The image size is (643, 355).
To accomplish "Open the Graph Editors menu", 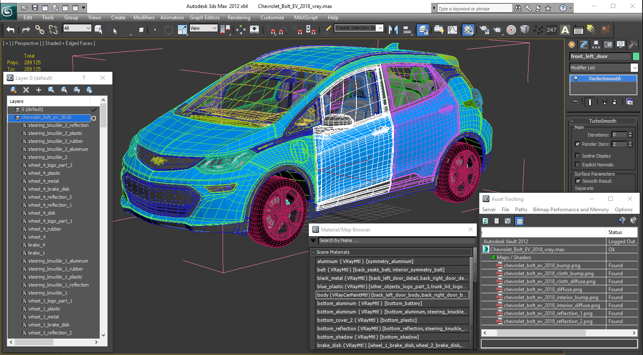I will [x=205, y=18].
